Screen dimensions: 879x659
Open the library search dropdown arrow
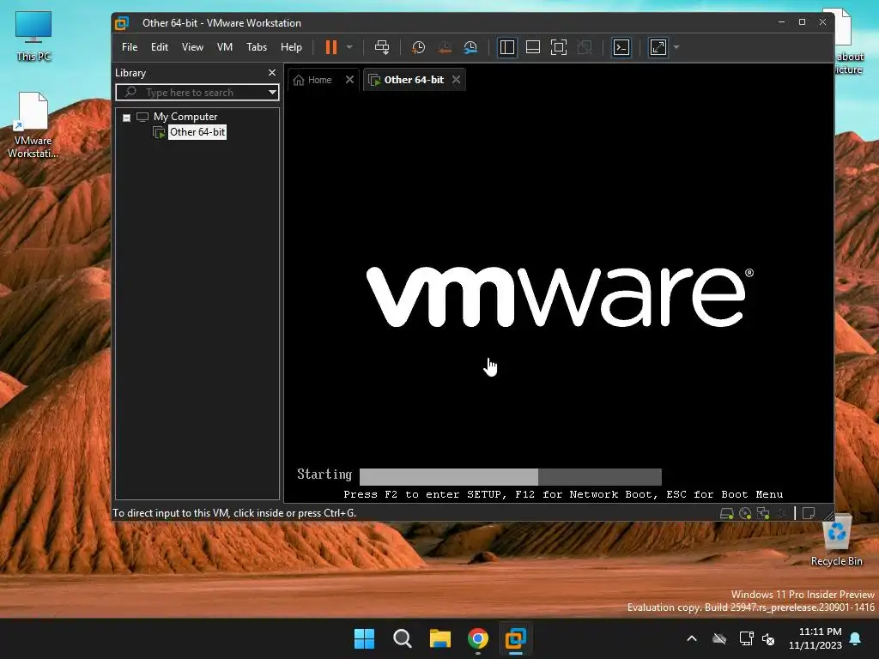272,93
